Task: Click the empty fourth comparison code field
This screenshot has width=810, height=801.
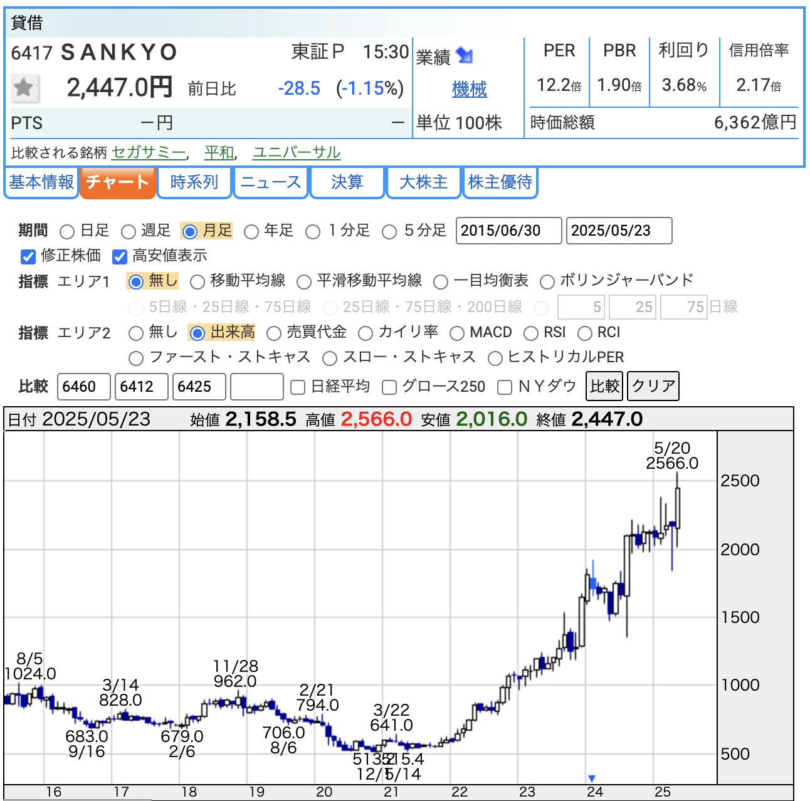Action: tap(257, 387)
